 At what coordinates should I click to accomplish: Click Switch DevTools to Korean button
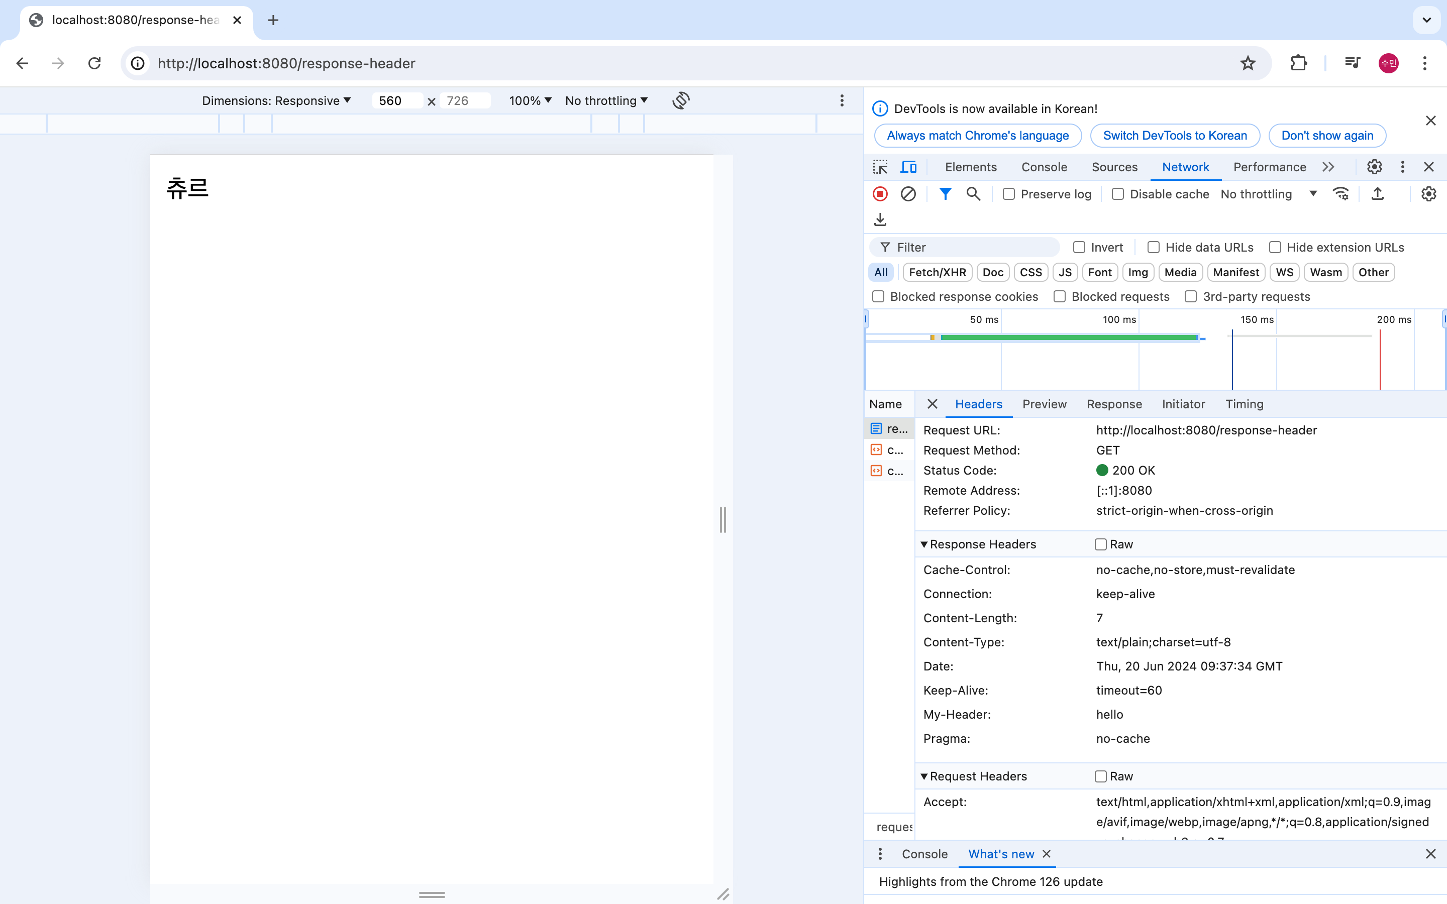coord(1174,136)
